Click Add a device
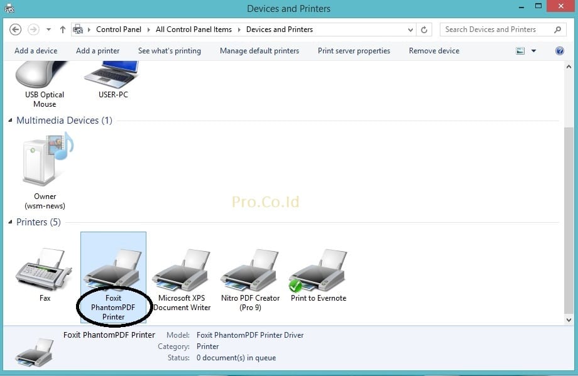578x376 pixels. 36,51
